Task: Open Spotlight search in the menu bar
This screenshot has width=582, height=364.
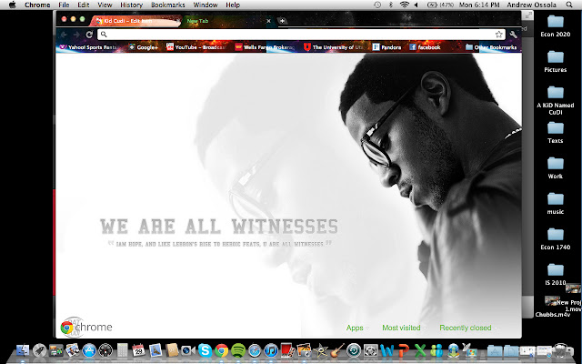Action: (569, 5)
